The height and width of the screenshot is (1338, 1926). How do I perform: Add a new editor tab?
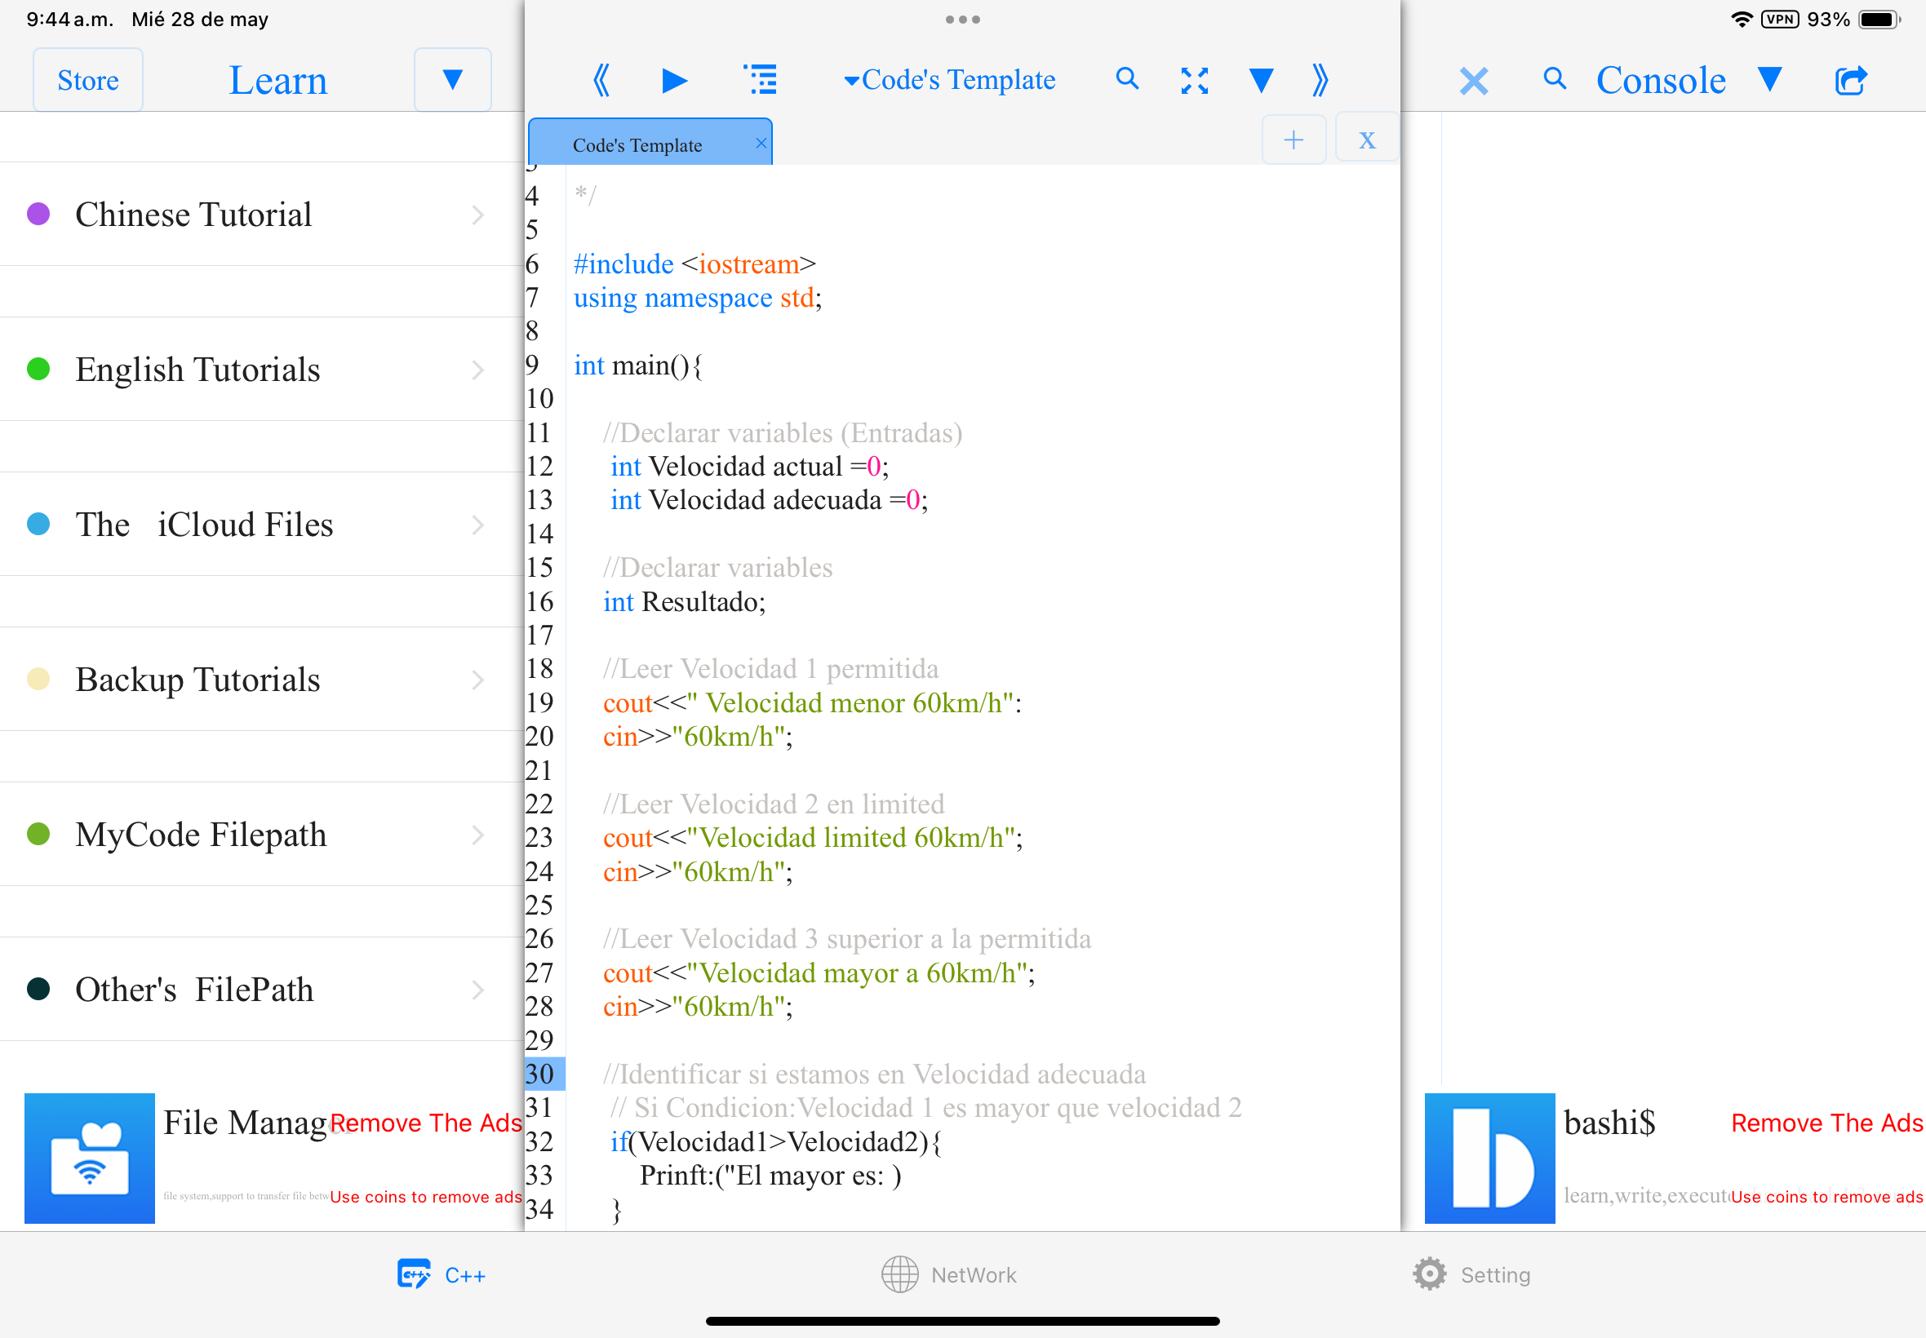pos(1293,140)
